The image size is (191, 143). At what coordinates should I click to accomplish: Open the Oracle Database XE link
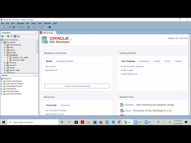click(129, 74)
